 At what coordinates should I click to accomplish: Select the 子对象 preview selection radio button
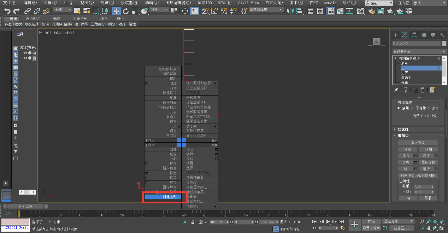(x=412, y=108)
